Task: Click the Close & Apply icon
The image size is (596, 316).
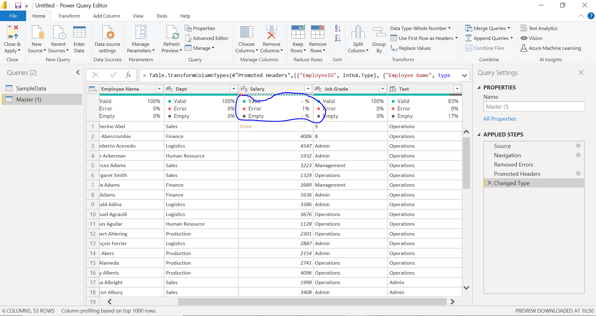Action: click(x=12, y=32)
